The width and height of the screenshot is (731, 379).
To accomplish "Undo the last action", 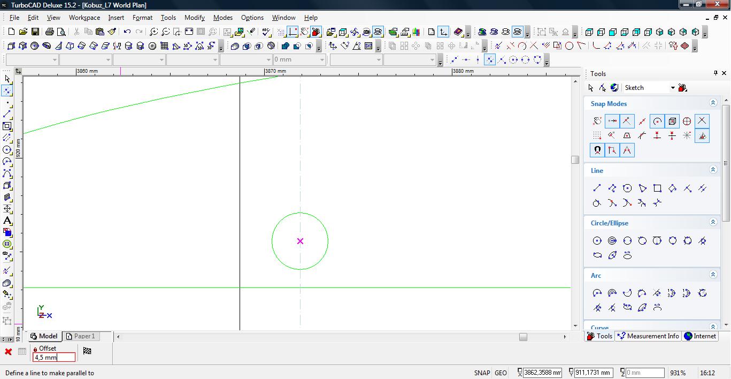I will tap(127, 32).
